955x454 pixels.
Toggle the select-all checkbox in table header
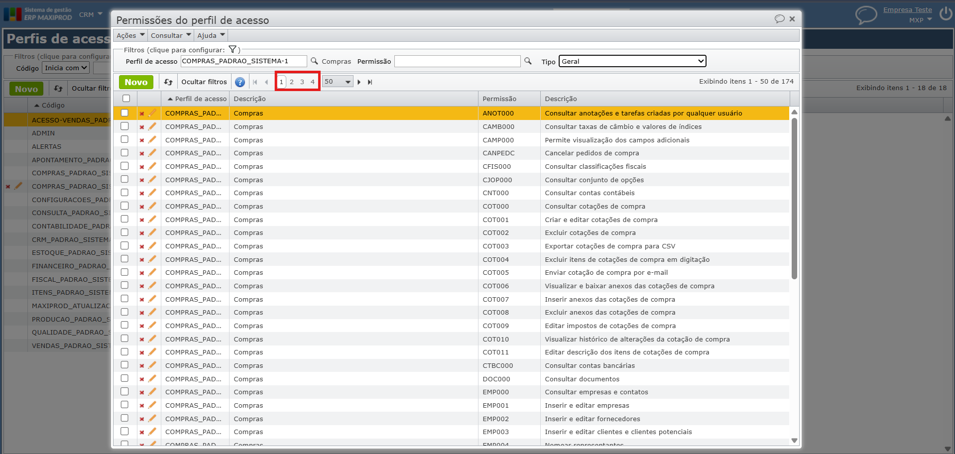point(126,99)
